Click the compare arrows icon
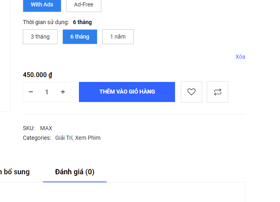 [218, 92]
